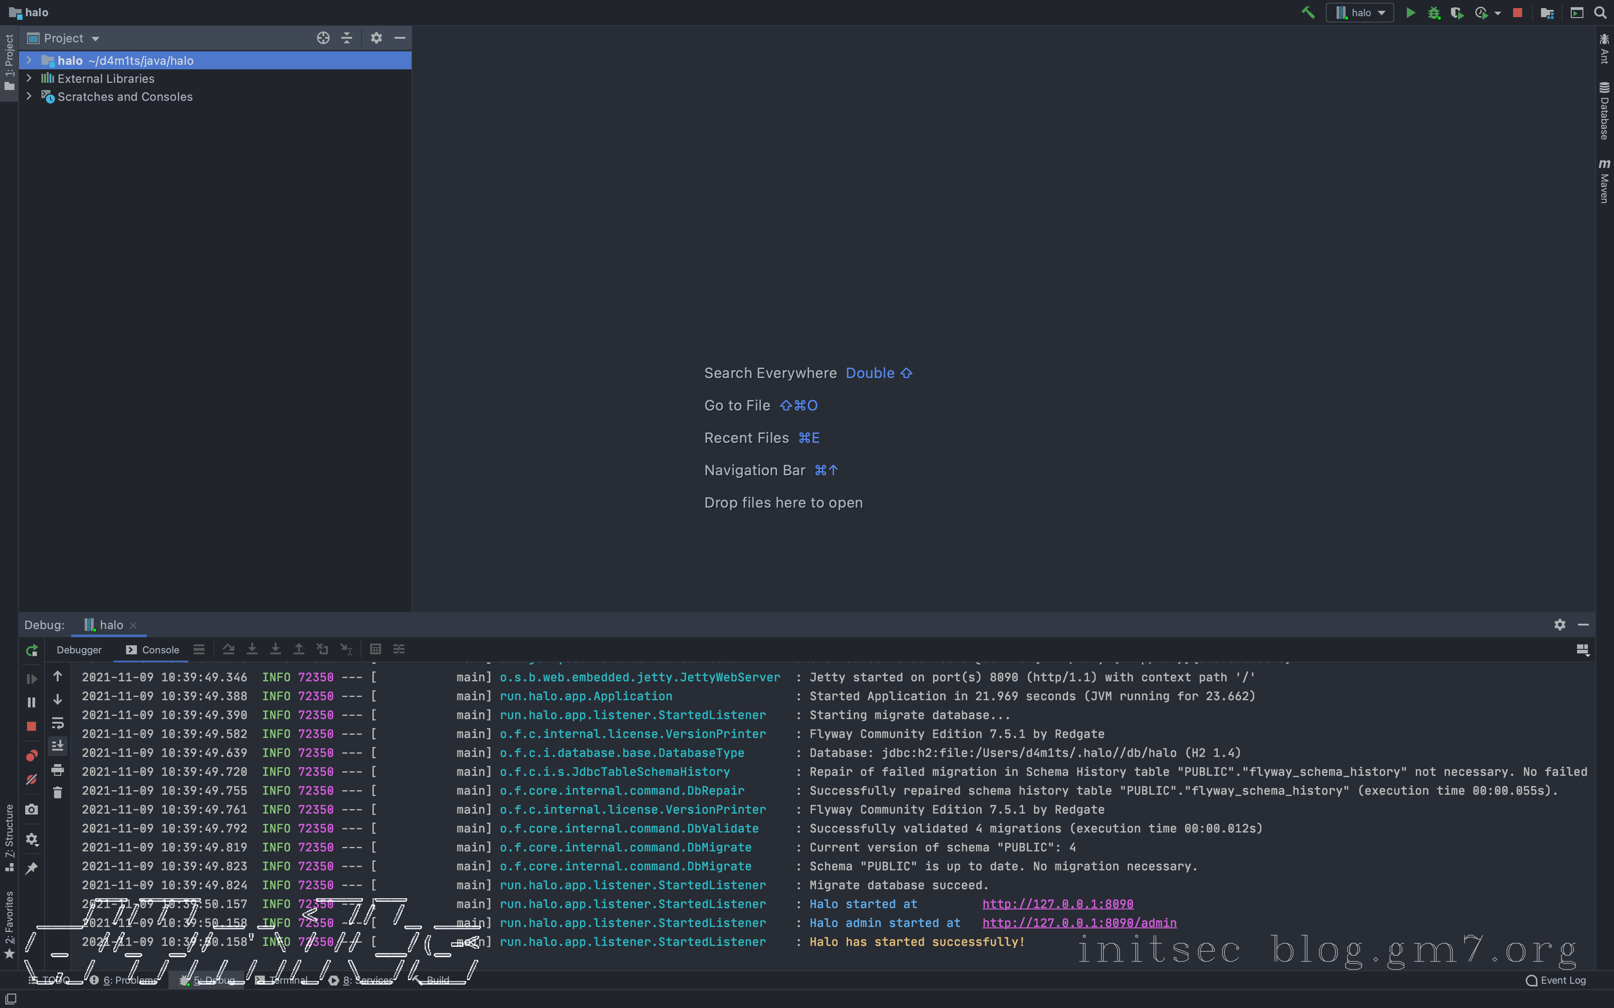
Task: Toggle Mute Breakpoints
Action: tap(32, 779)
